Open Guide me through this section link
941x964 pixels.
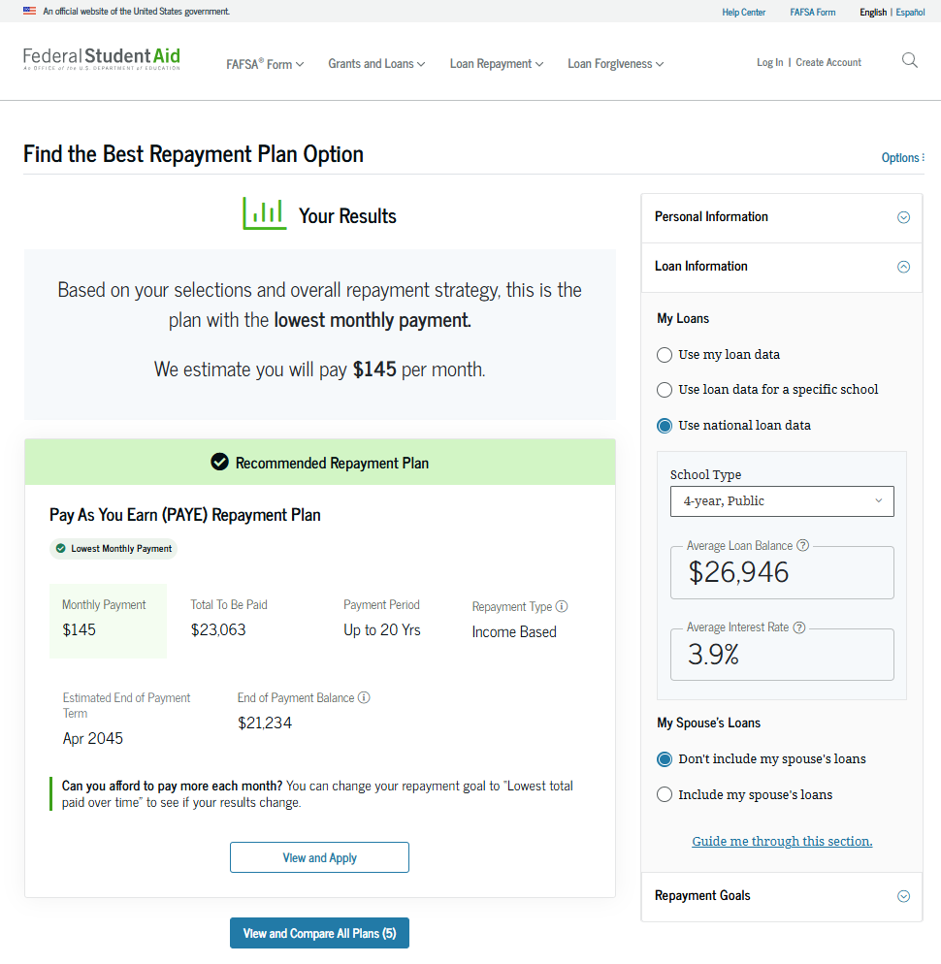782,841
